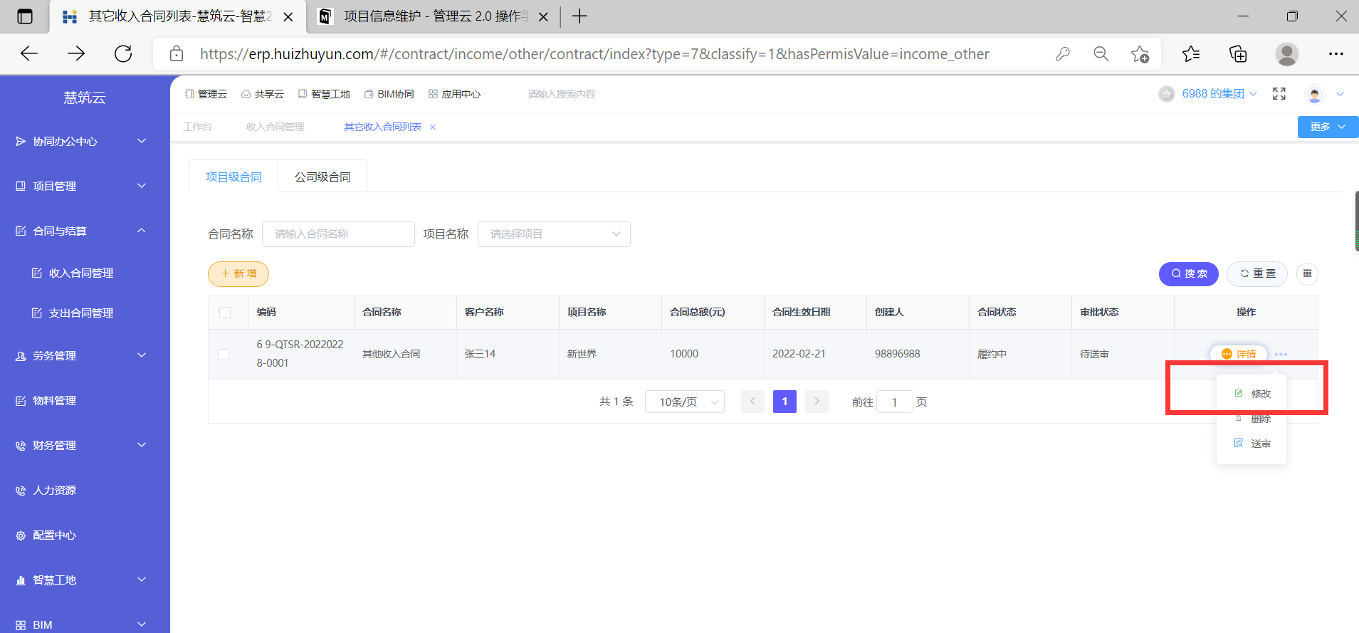Viewport: 1359px width, 633px height.
Task: Click 新增 button
Action: 238,273
